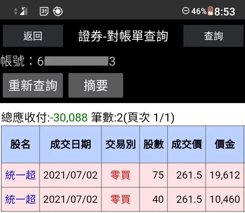Tap the 帳號 account number field
The image size is (245, 213).
tap(58, 61)
